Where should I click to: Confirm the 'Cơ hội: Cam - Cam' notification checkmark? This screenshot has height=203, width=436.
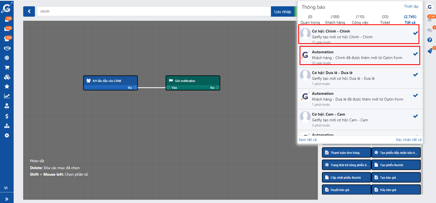415,116
